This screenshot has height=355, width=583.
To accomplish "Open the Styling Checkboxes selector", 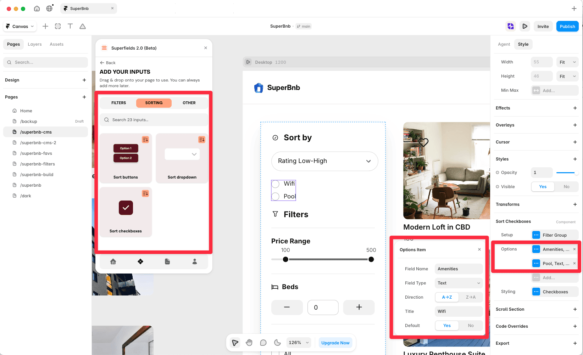I will [x=555, y=292].
